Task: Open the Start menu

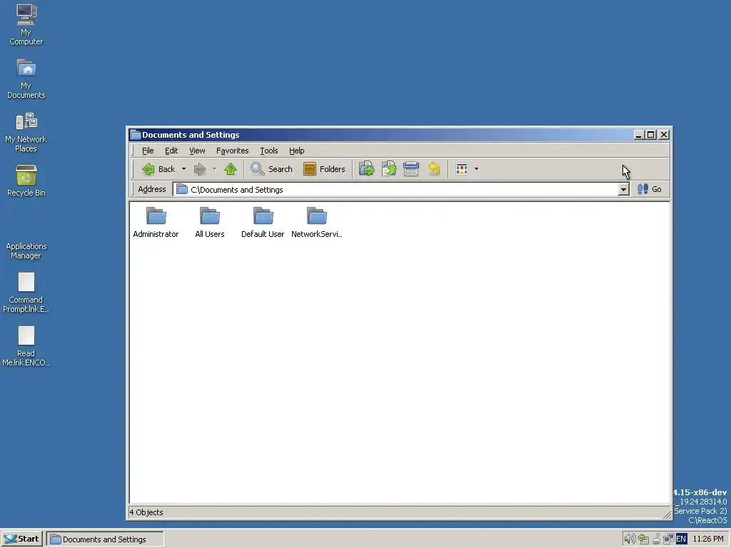Action: pos(22,539)
